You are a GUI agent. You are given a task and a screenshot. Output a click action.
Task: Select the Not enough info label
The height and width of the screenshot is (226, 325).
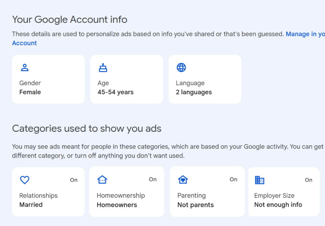click(x=278, y=205)
